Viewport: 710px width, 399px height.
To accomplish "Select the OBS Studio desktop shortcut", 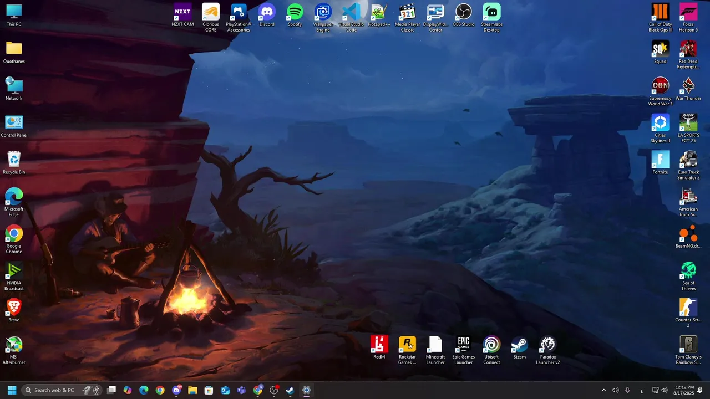I will coord(464,16).
